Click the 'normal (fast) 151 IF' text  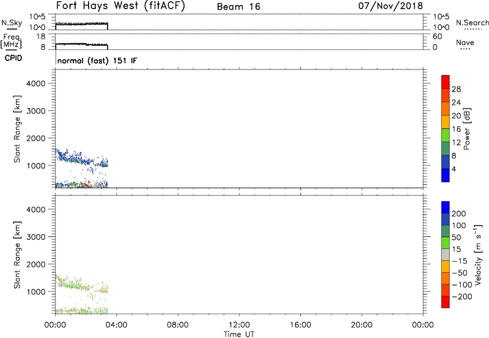click(x=97, y=60)
